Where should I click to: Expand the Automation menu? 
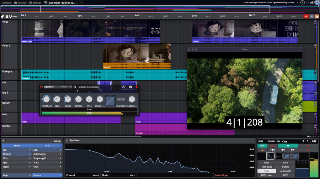pyautogui.click(x=47, y=154)
